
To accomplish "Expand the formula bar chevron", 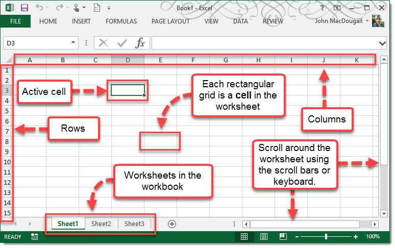I will click(382, 43).
